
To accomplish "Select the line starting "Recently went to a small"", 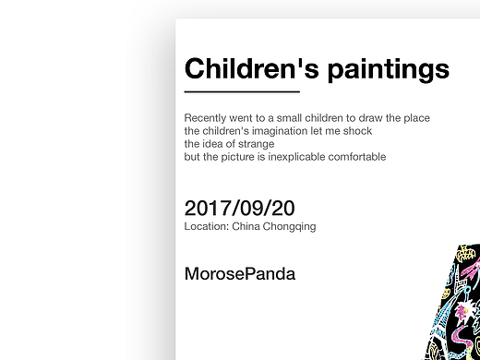I will pyautogui.click(x=307, y=118).
